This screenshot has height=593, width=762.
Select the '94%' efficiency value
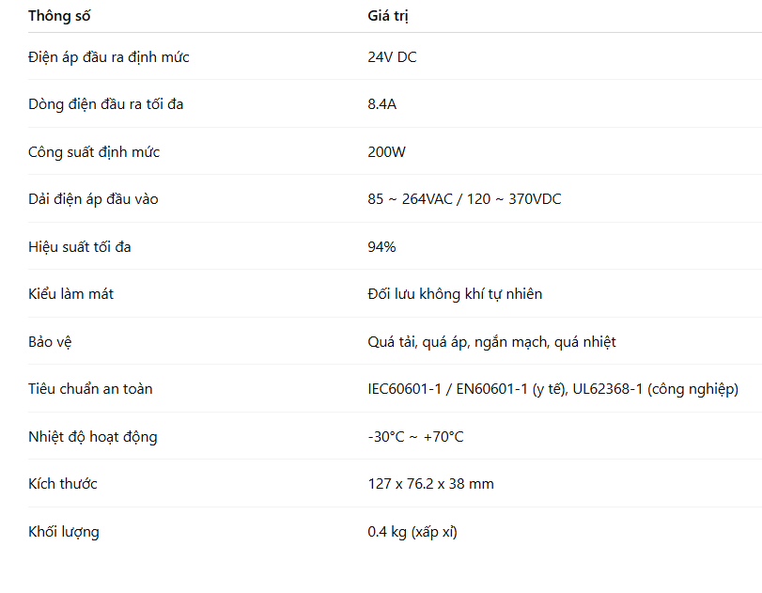pyautogui.click(x=381, y=247)
